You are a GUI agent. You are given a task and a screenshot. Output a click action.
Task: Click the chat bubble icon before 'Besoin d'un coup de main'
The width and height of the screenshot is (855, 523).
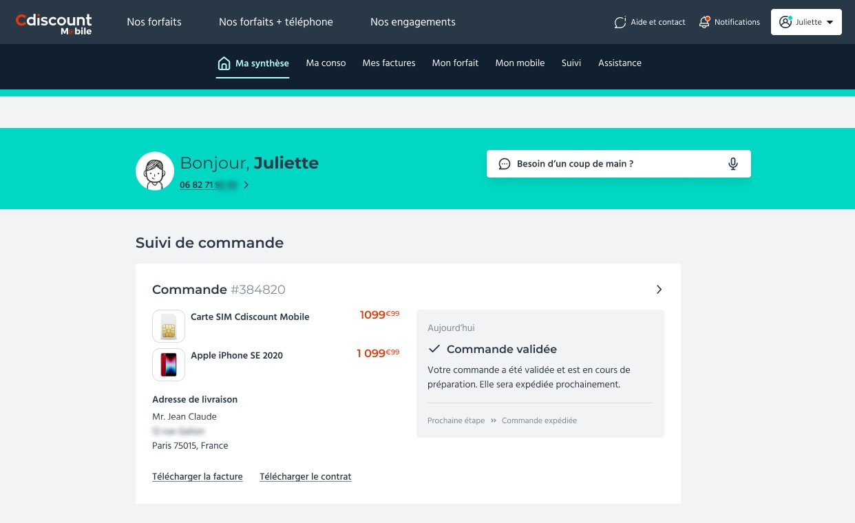pyautogui.click(x=505, y=164)
